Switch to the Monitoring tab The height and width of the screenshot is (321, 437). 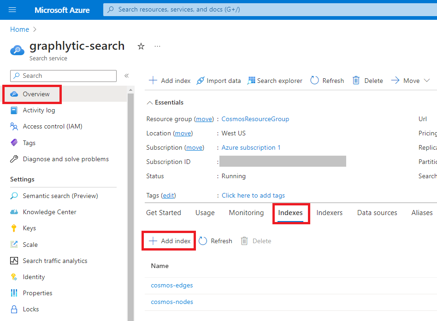[x=246, y=213]
